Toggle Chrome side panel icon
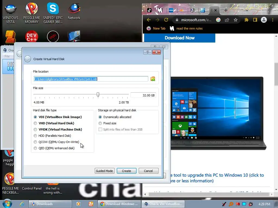278x208 pixels. 255,20
